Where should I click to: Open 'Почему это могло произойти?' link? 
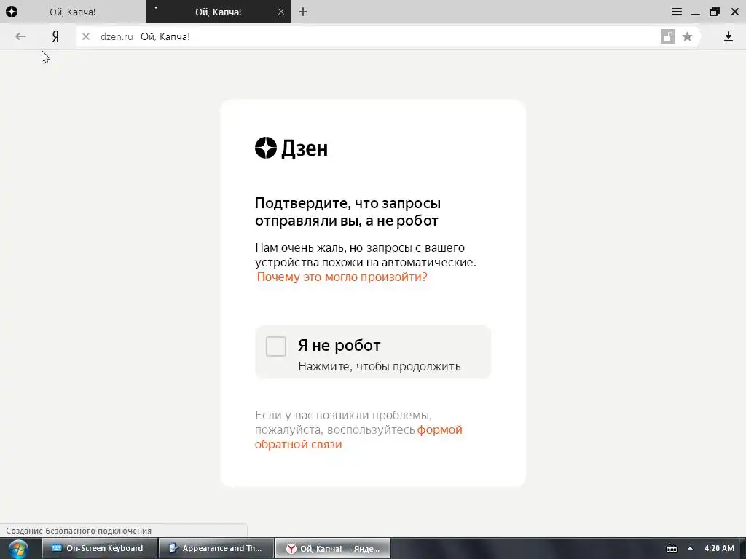(342, 277)
